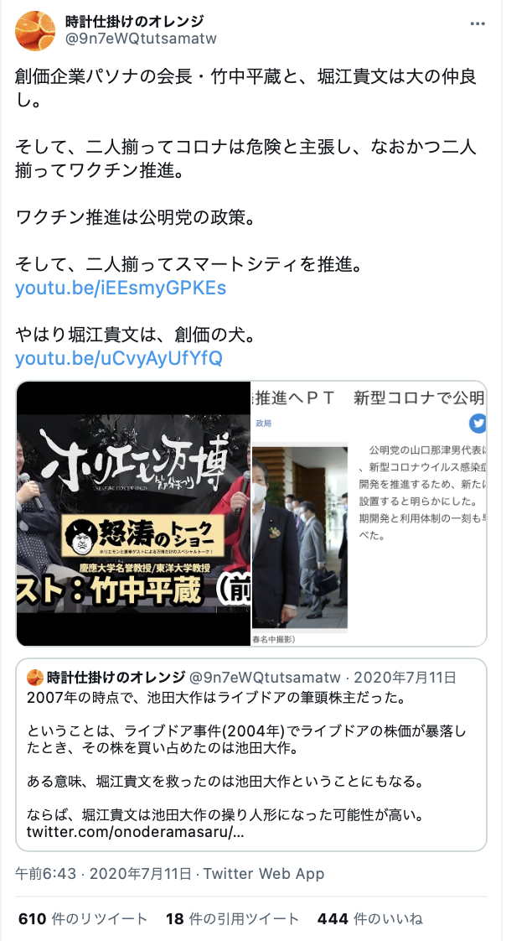Image resolution: width=506 pixels, height=941 pixels.
Task: Click the Twitter Web App source label
Action: click(x=264, y=873)
